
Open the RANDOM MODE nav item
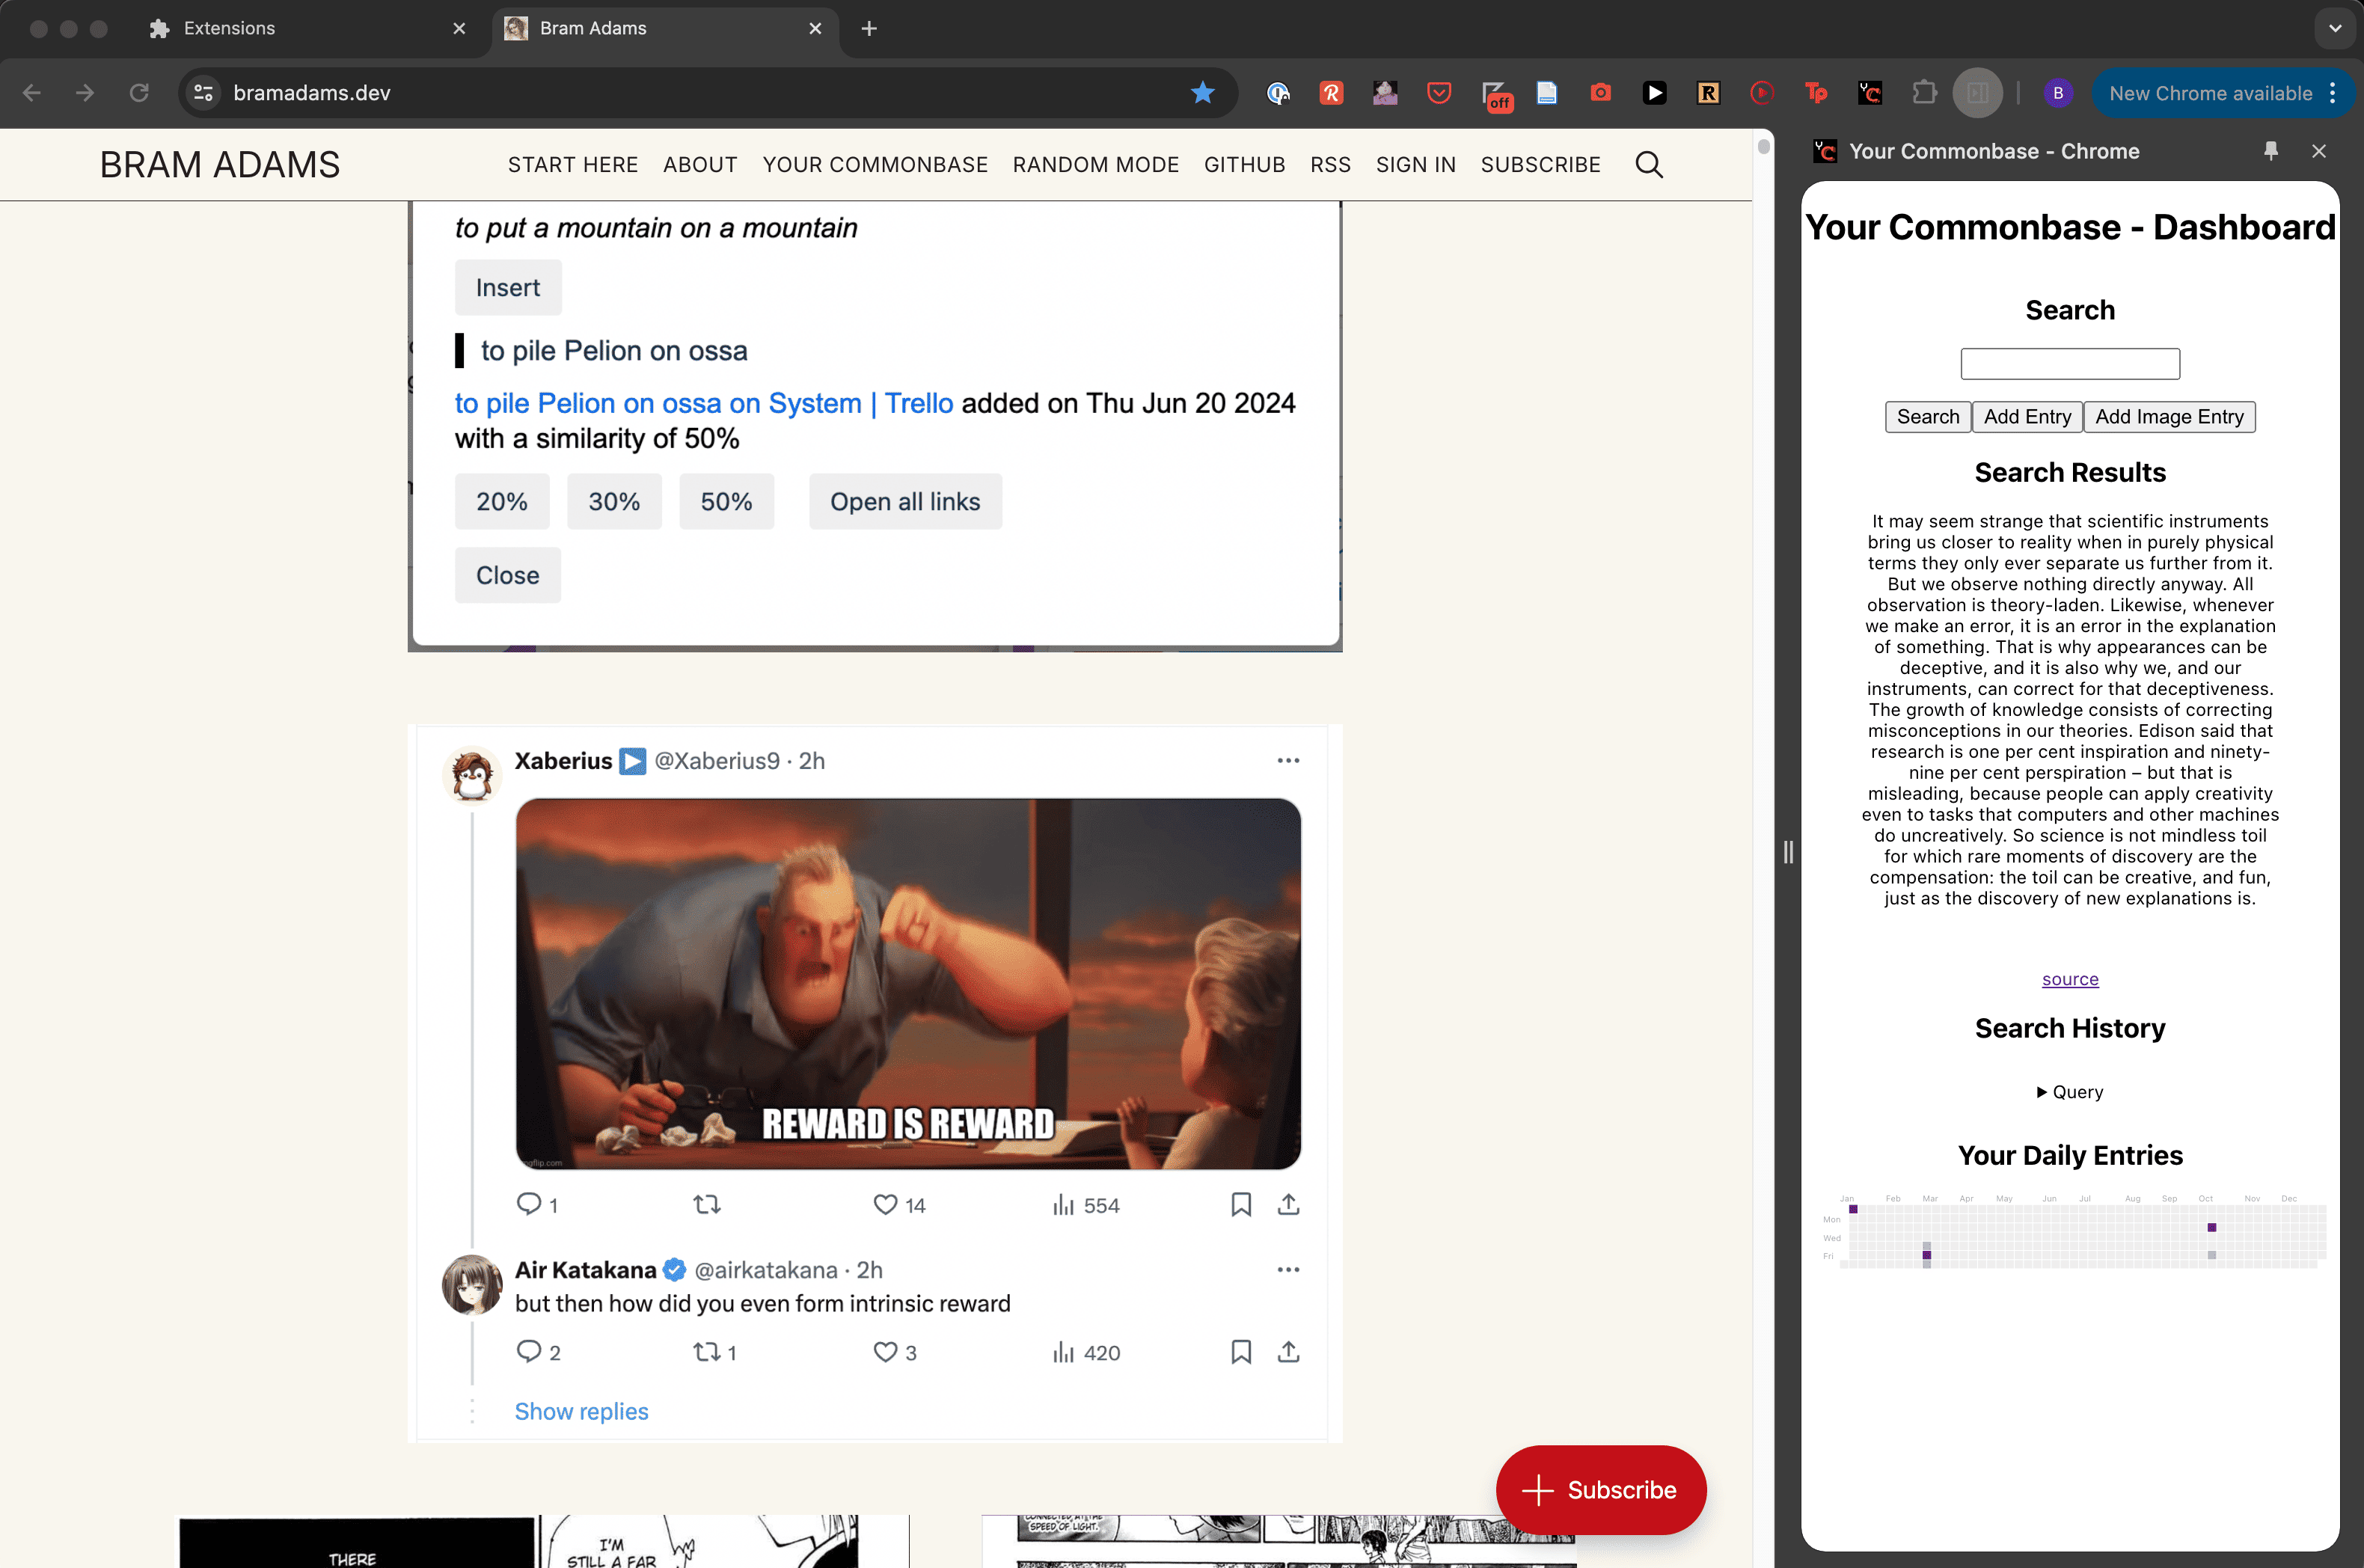pos(1095,165)
